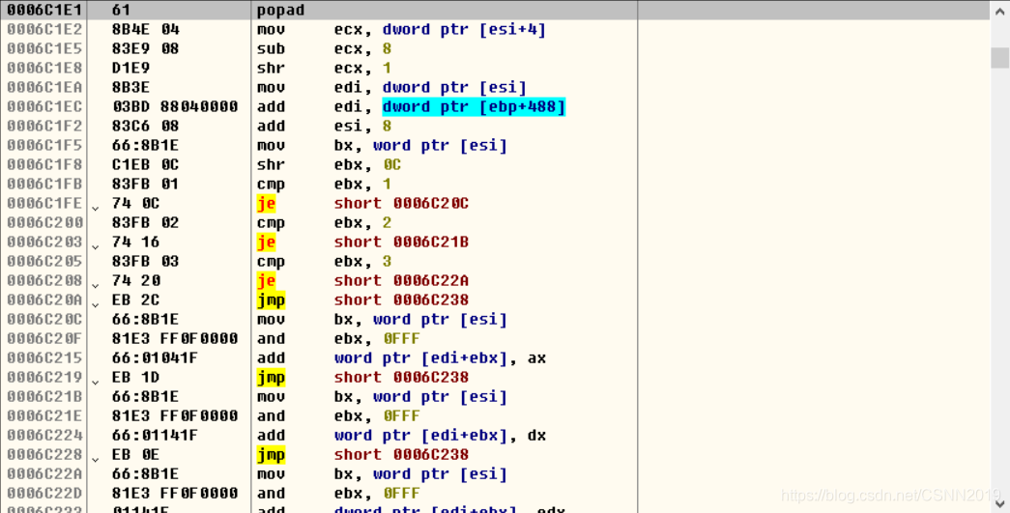Viewport: 1010px width, 513px height.
Task: Click address 0006C21B
Action: (x=45, y=396)
